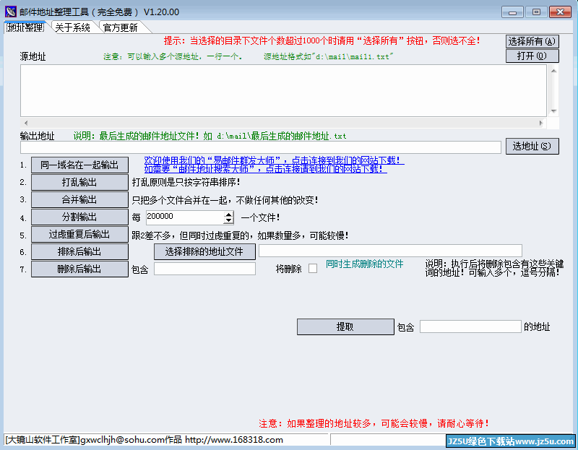Focus the excluded address file path field
This screenshot has width=578, height=450.
[x=390, y=251]
